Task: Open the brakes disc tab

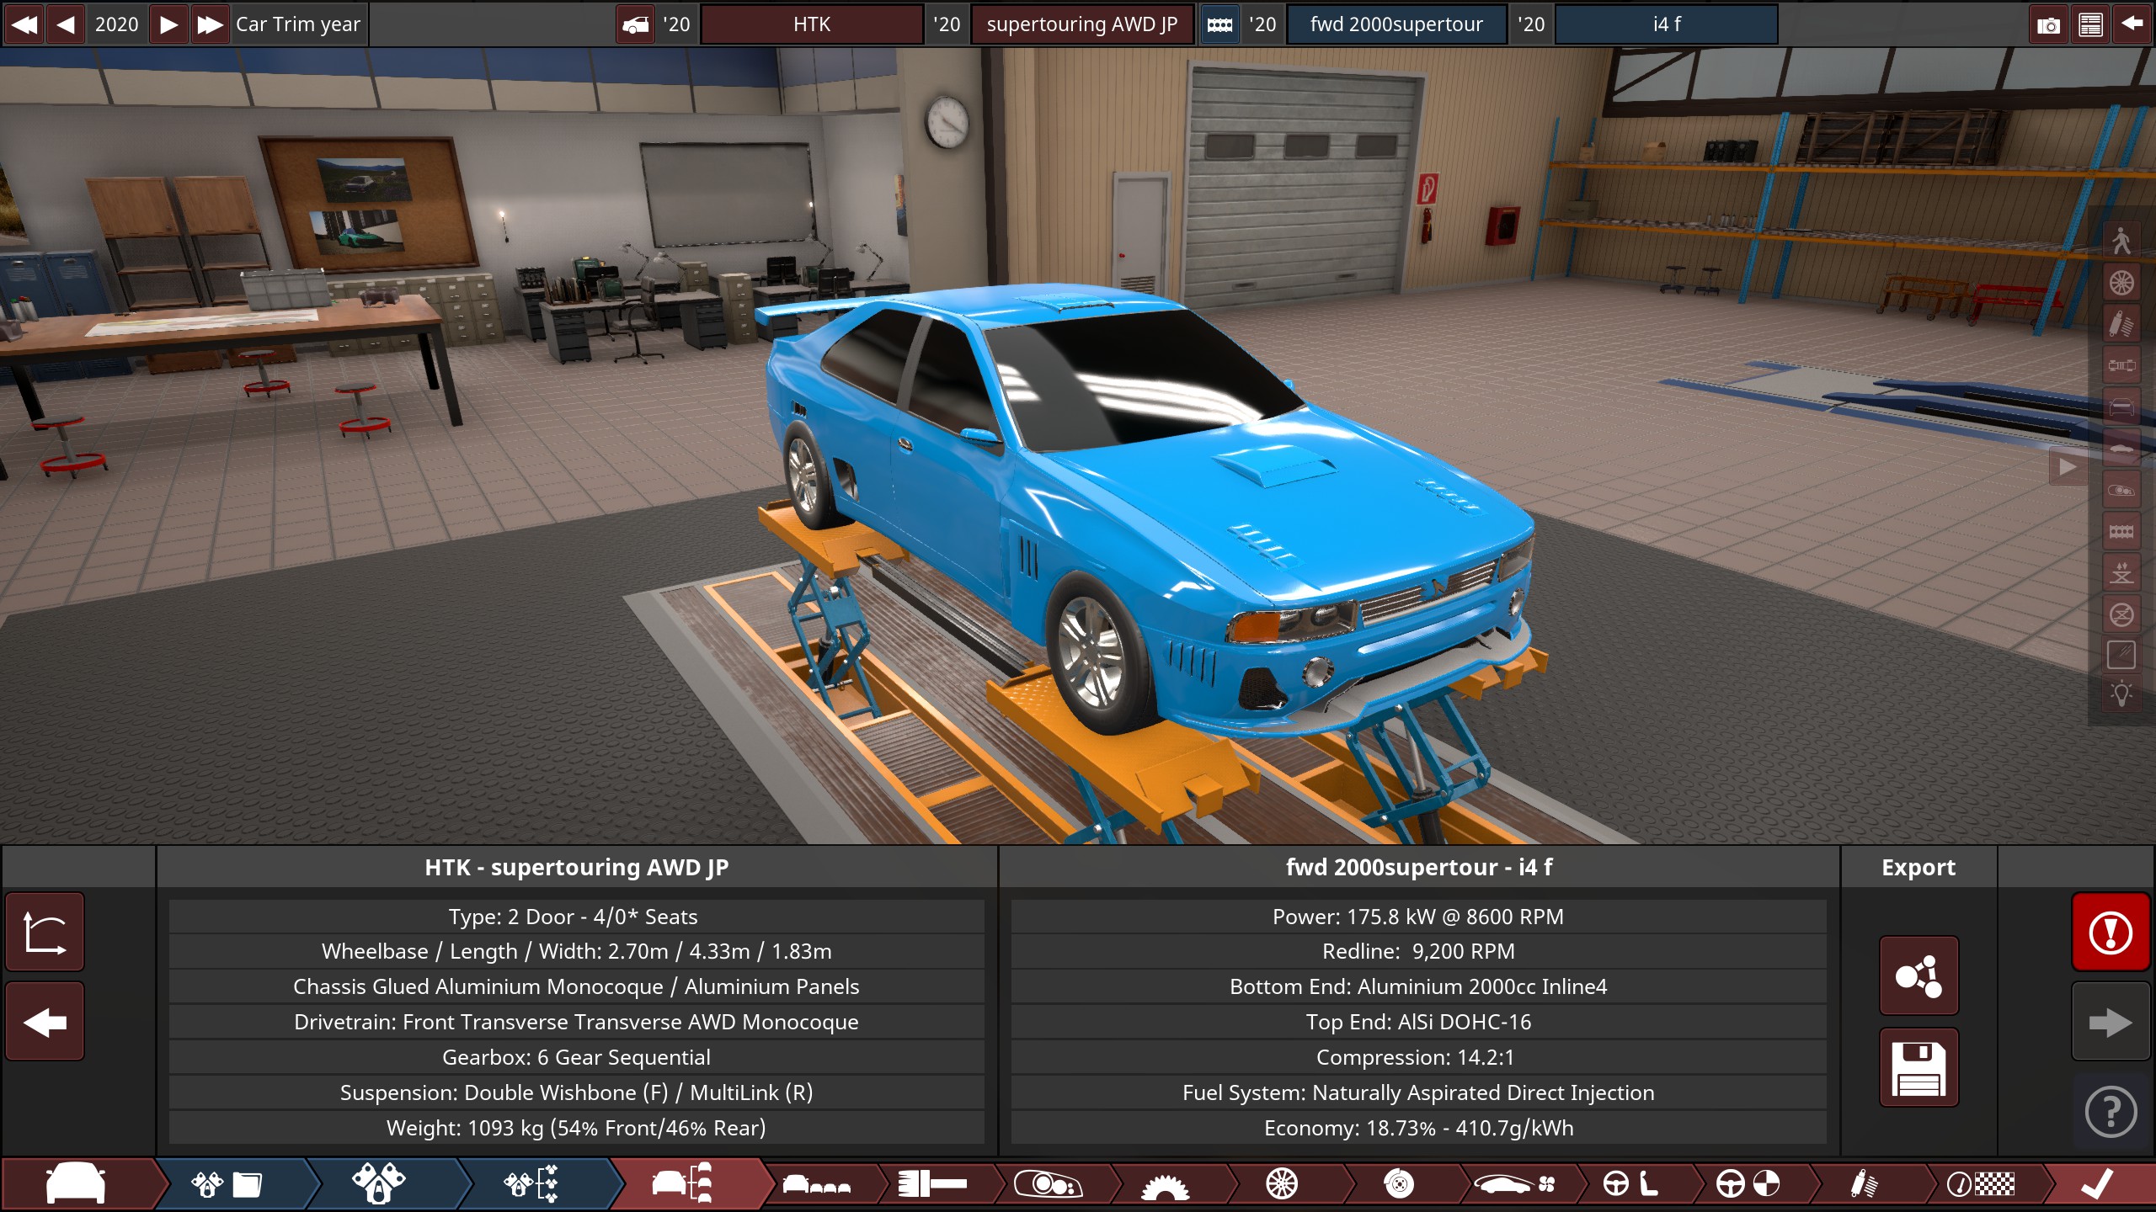Action: click(1399, 1184)
